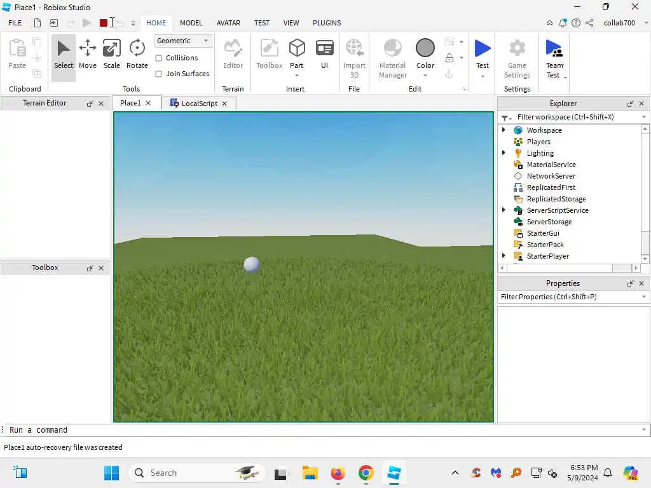This screenshot has width=651, height=488.
Task: Select Players in Explorer
Action: coord(538,142)
